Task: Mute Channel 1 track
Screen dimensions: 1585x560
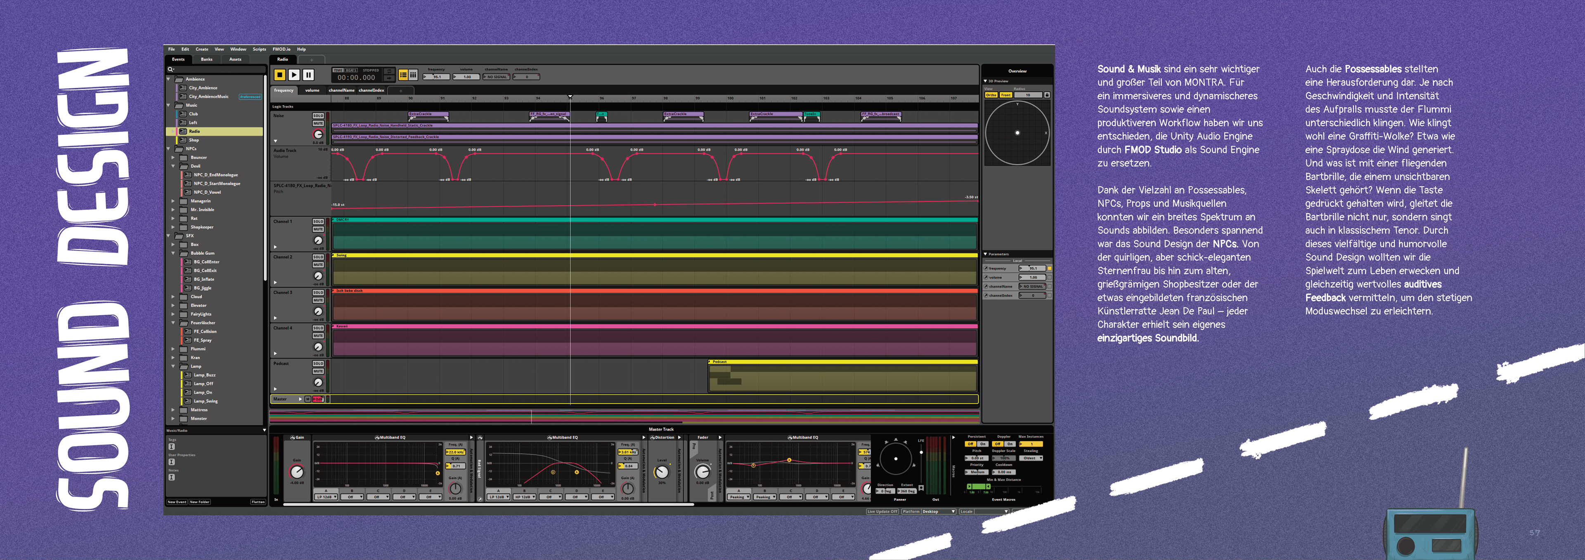Action: point(318,229)
